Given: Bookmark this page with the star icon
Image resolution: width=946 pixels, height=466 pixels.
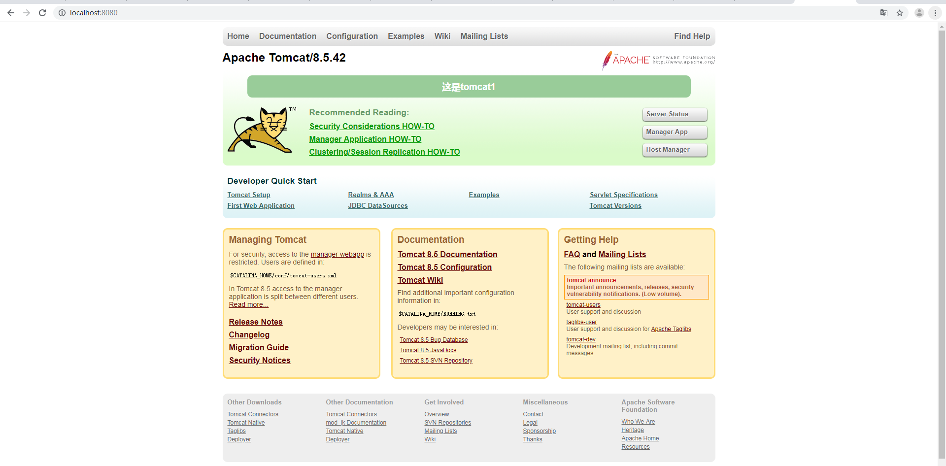Looking at the screenshot, I should pos(900,13).
